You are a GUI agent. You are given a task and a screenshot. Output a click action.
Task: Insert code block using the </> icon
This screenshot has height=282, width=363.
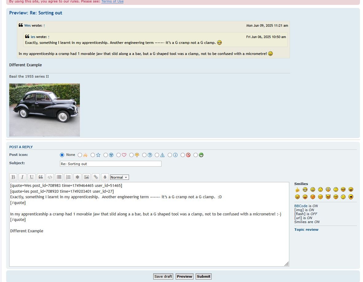(x=50, y=177)
